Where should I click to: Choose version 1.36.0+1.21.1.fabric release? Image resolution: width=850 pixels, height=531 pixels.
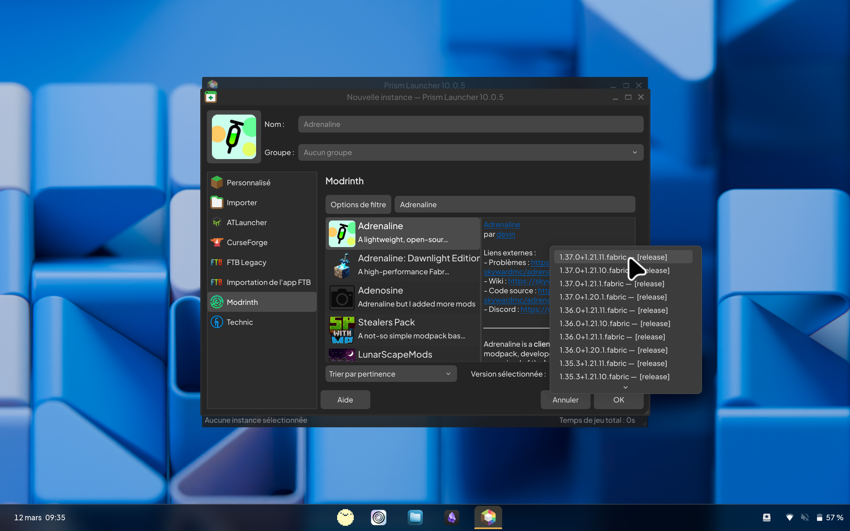623,337
